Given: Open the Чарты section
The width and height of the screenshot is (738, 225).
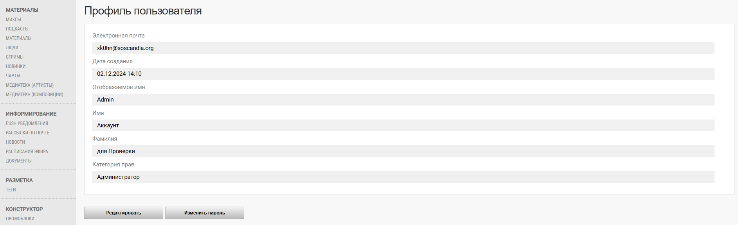Looking at the screenshot, I should click(13, 76).
